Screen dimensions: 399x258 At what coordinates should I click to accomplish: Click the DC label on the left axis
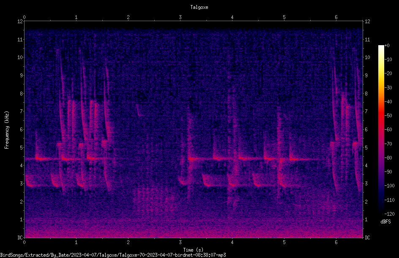pyautogui.click(x=20, y=238)
